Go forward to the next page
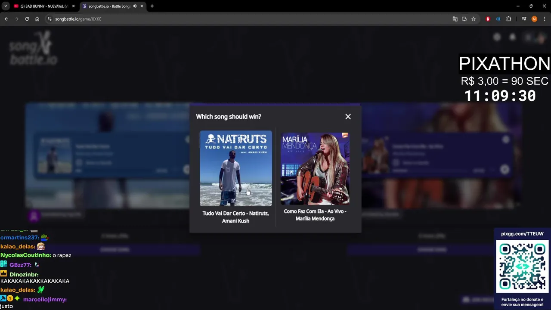 click(16, 19)
